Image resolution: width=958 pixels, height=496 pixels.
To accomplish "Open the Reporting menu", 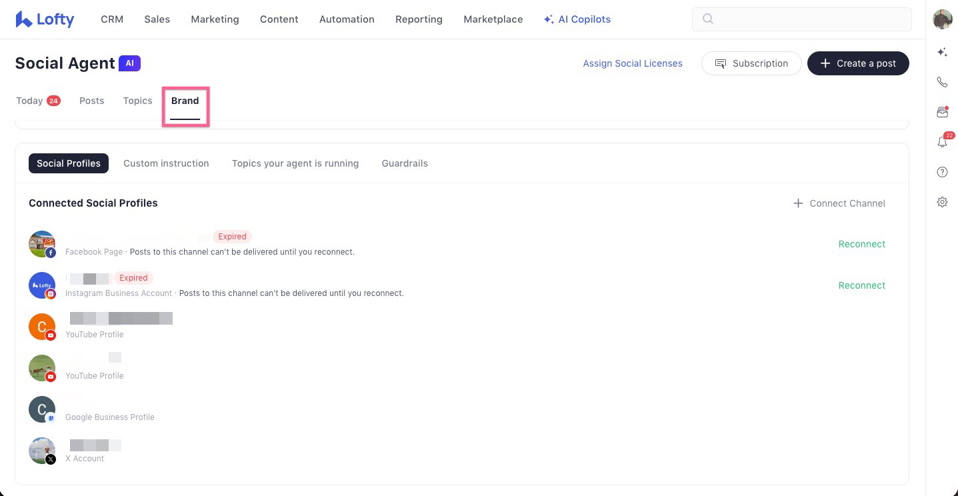I will pyautogui.click(x=419, y=19).
